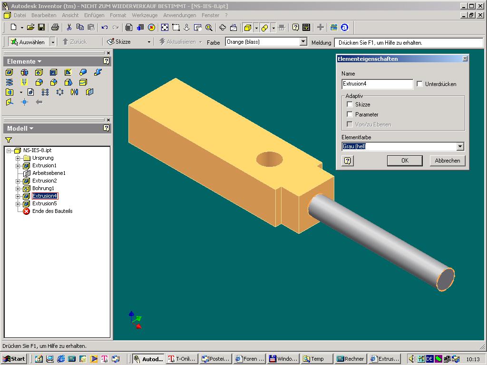Open the Werkzeuge menu

145,15
